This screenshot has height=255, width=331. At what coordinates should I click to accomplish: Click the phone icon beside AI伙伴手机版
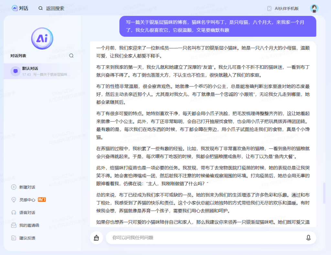(269, 8)
